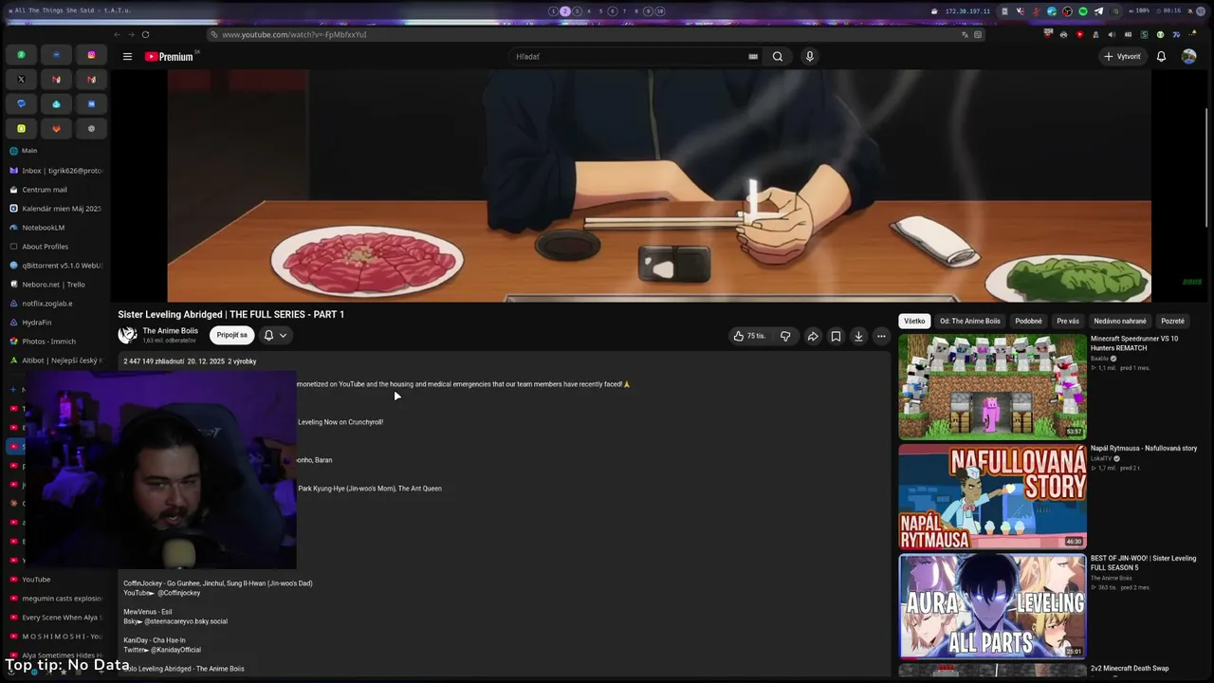Viewport: 1214px width, 683px height.
Task: Open the 'megumin casts explosion' sidebar tab
Action: (55, 599)
